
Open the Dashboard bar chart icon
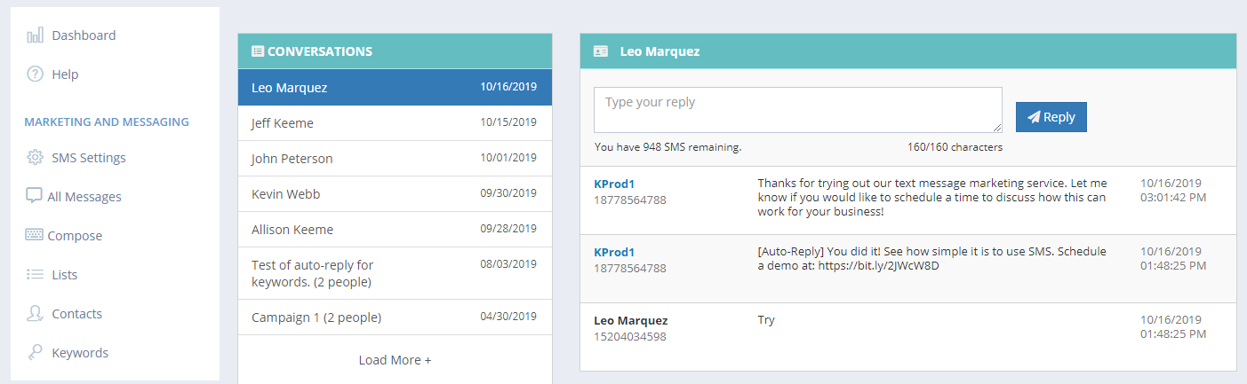click(35, 35)
